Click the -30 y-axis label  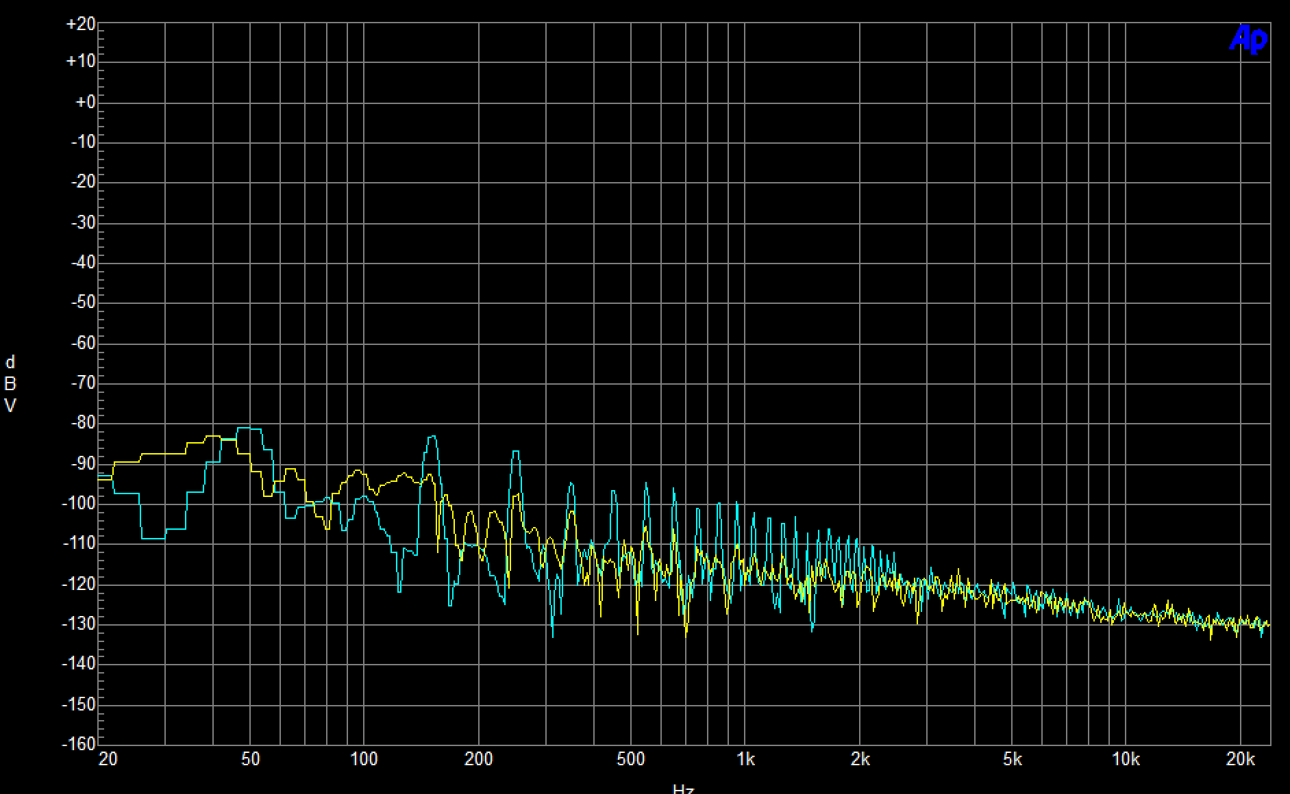[x=83, y=222]
